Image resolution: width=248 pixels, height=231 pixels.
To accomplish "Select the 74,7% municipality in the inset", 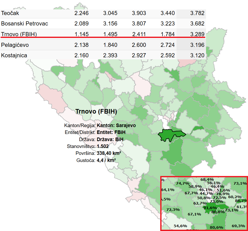I will (182, 183).
